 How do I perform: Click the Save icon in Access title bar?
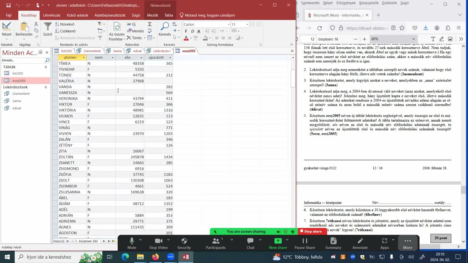(8, 5)
